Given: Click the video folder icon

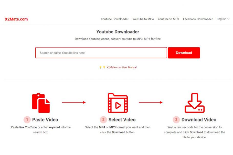Looking at the screenshot, I should coord(118,103).
